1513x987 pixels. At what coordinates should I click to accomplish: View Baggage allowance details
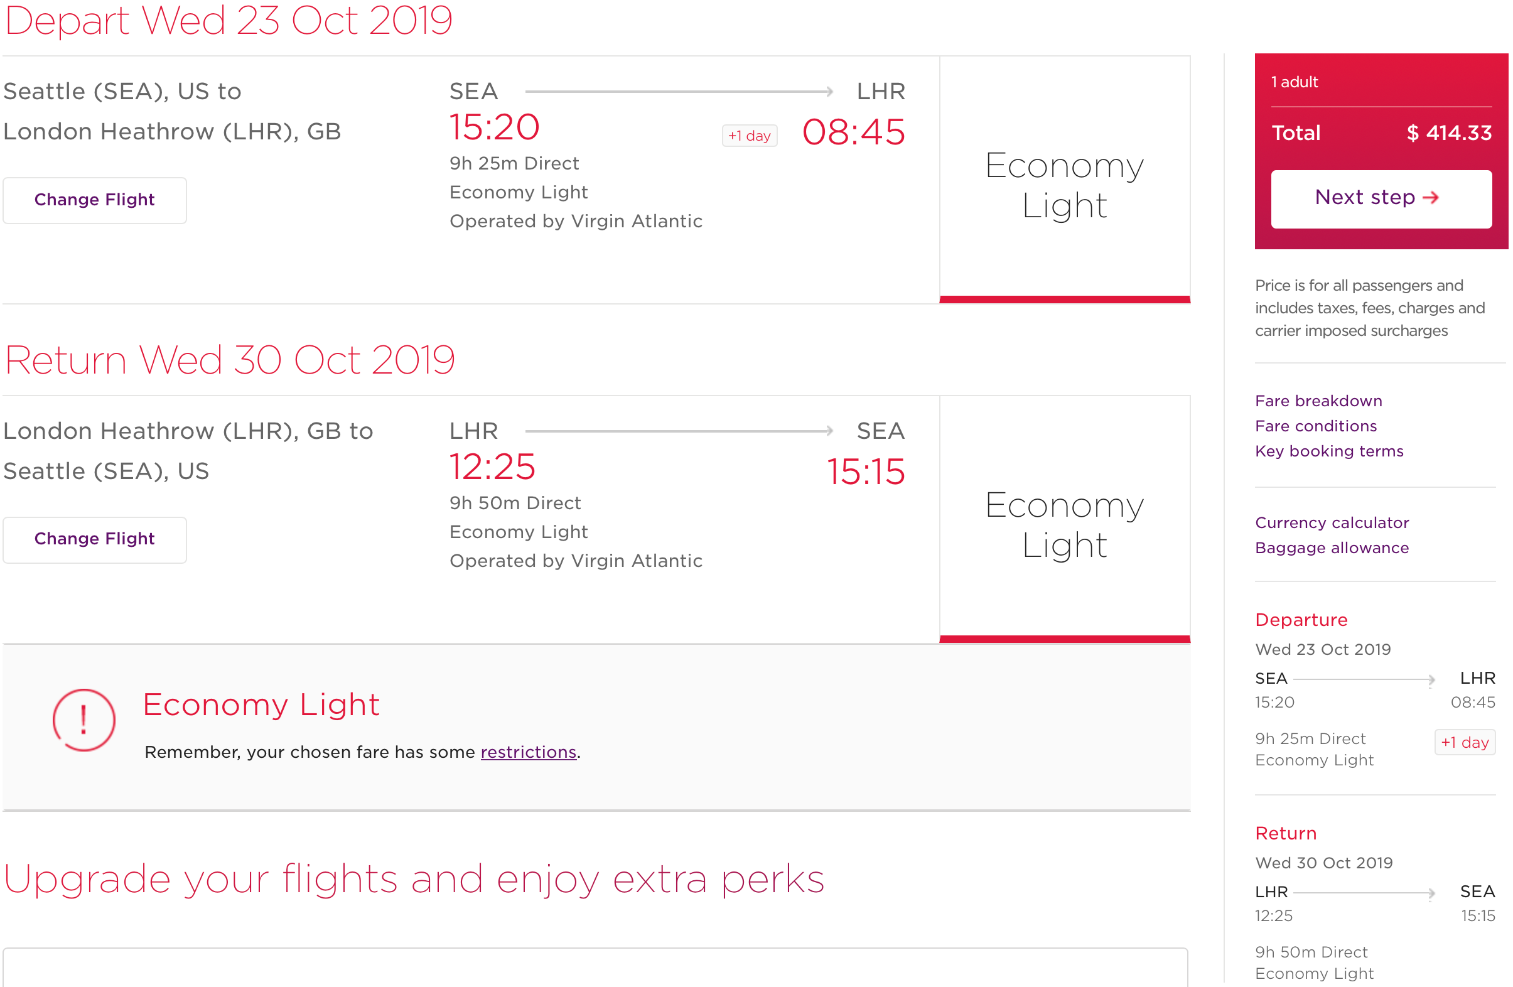tap(1332, 548)
